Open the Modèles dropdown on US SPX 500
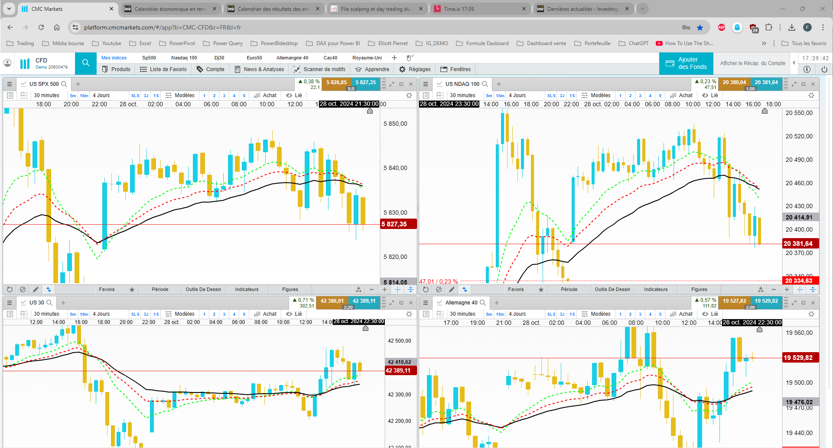 [180, 95]
